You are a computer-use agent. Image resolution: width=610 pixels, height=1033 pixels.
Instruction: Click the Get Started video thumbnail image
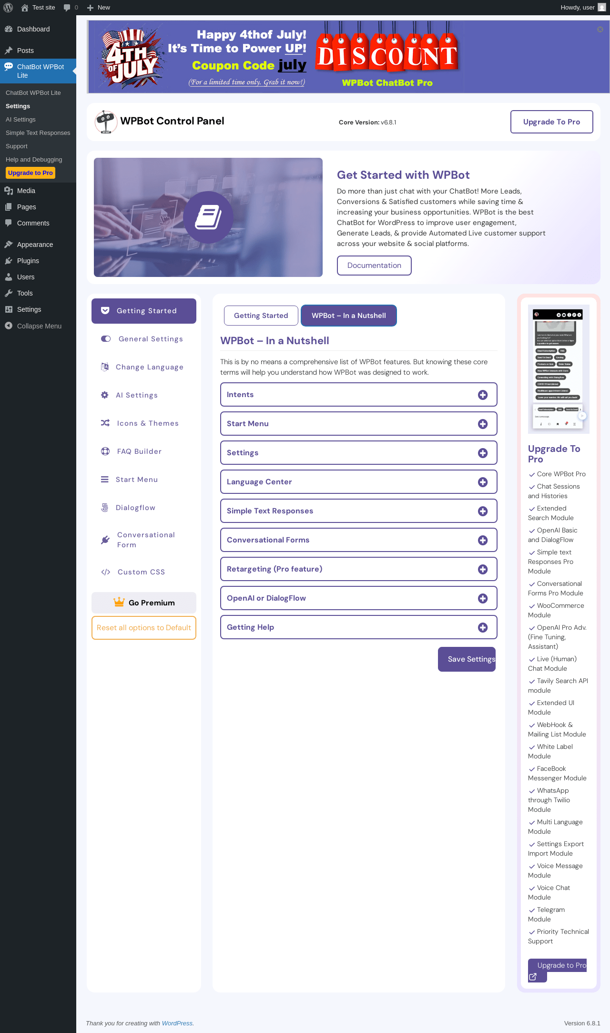point(208,217)
